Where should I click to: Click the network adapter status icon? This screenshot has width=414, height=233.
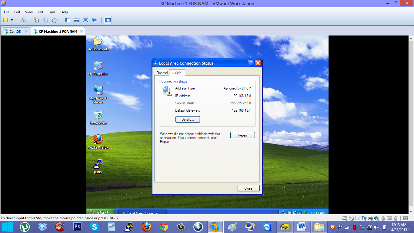point(364,218)
